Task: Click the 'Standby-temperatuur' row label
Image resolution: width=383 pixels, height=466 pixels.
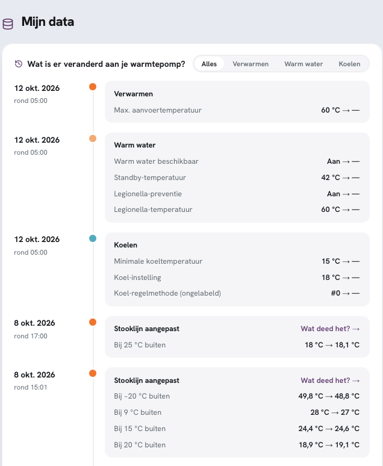Action: [150, 178]
